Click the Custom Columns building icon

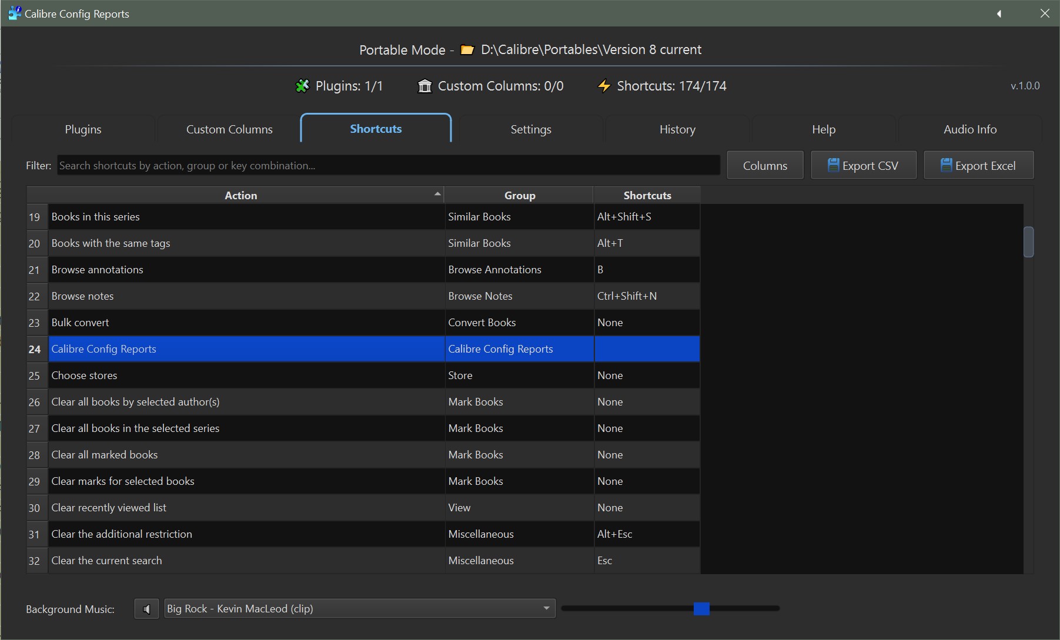424,86
